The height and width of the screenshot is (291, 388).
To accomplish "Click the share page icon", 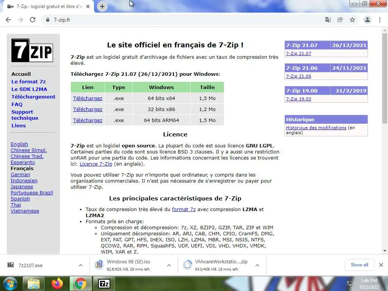I will click(x=340, y=20).
